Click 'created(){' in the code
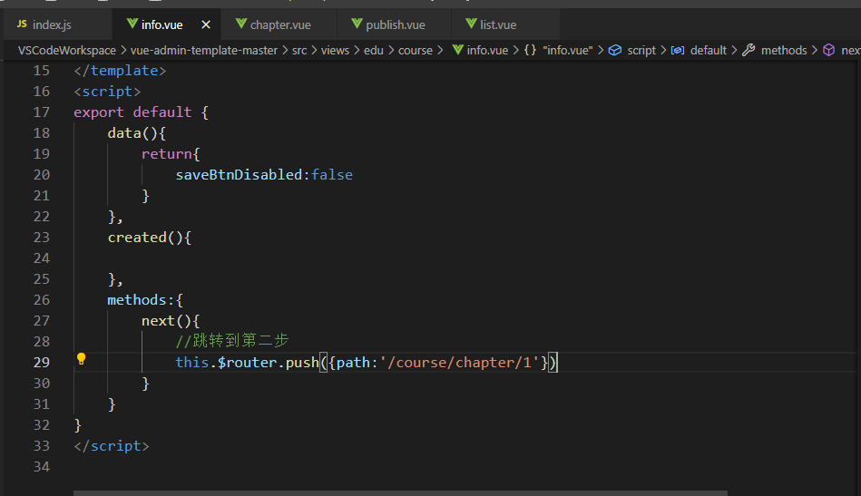 tap(150, 238)
